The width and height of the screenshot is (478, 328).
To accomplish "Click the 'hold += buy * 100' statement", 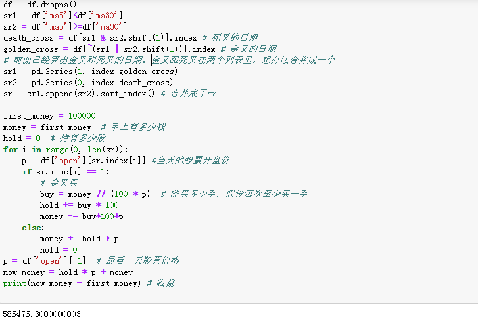I will pyautogui.click(x=80, y=205).
